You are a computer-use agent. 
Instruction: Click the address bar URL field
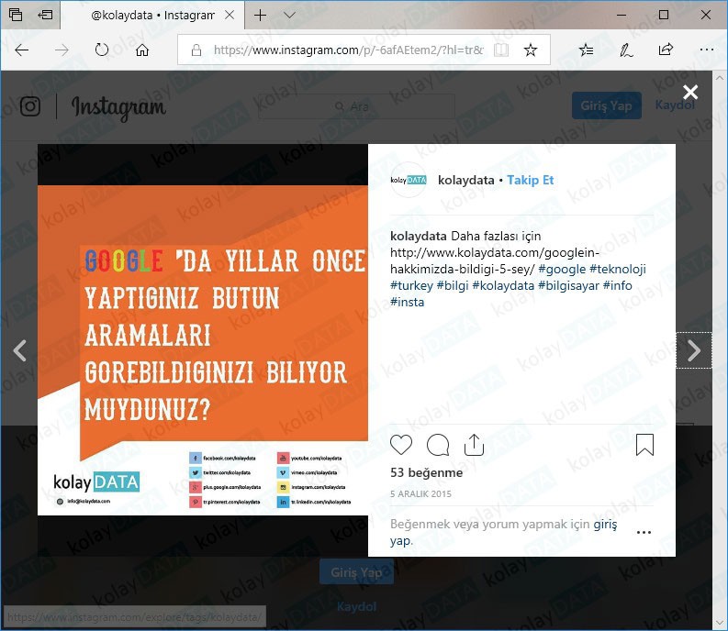point(348,50)
